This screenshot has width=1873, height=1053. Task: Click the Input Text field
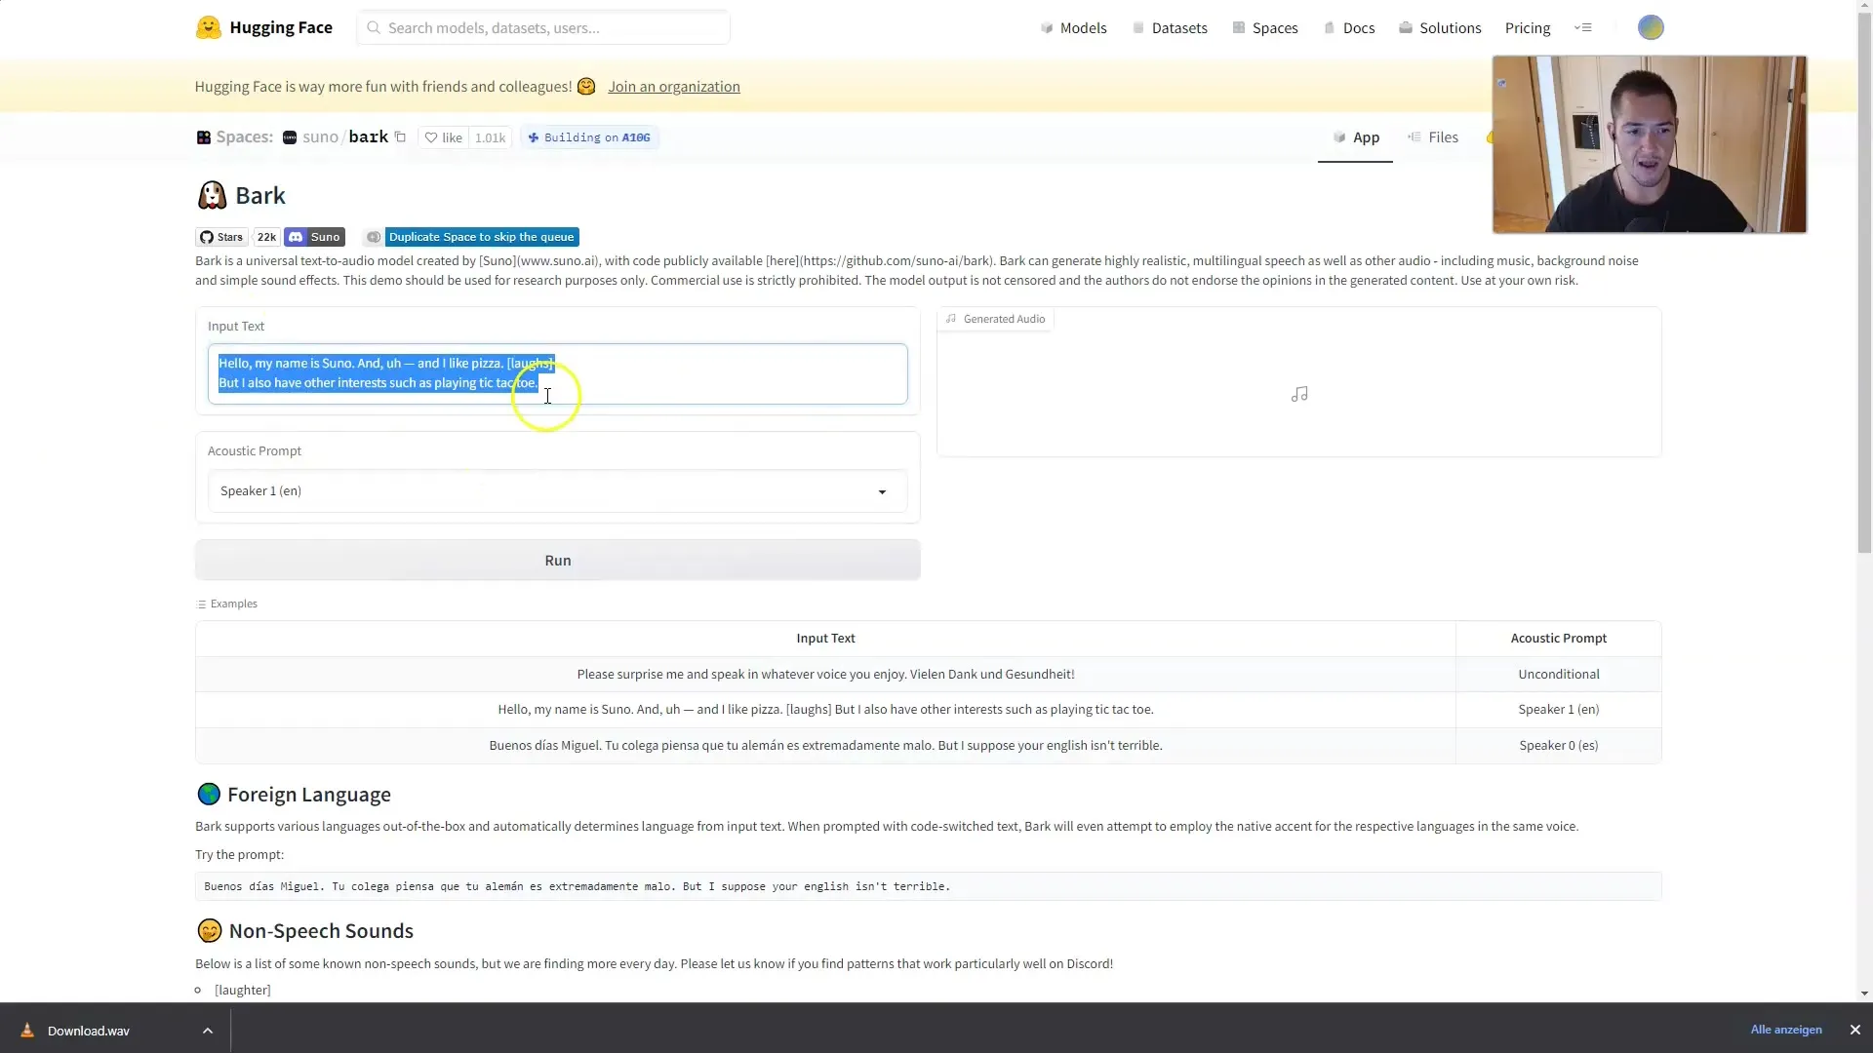pos(557,372)
